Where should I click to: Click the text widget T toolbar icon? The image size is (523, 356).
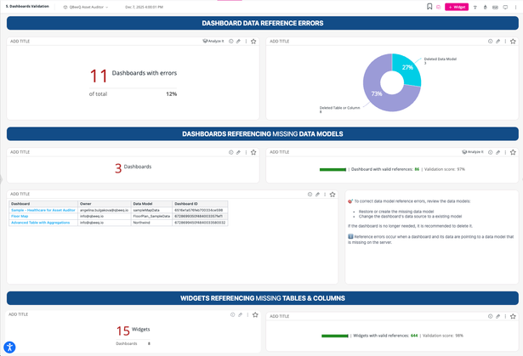coord(474,6)
